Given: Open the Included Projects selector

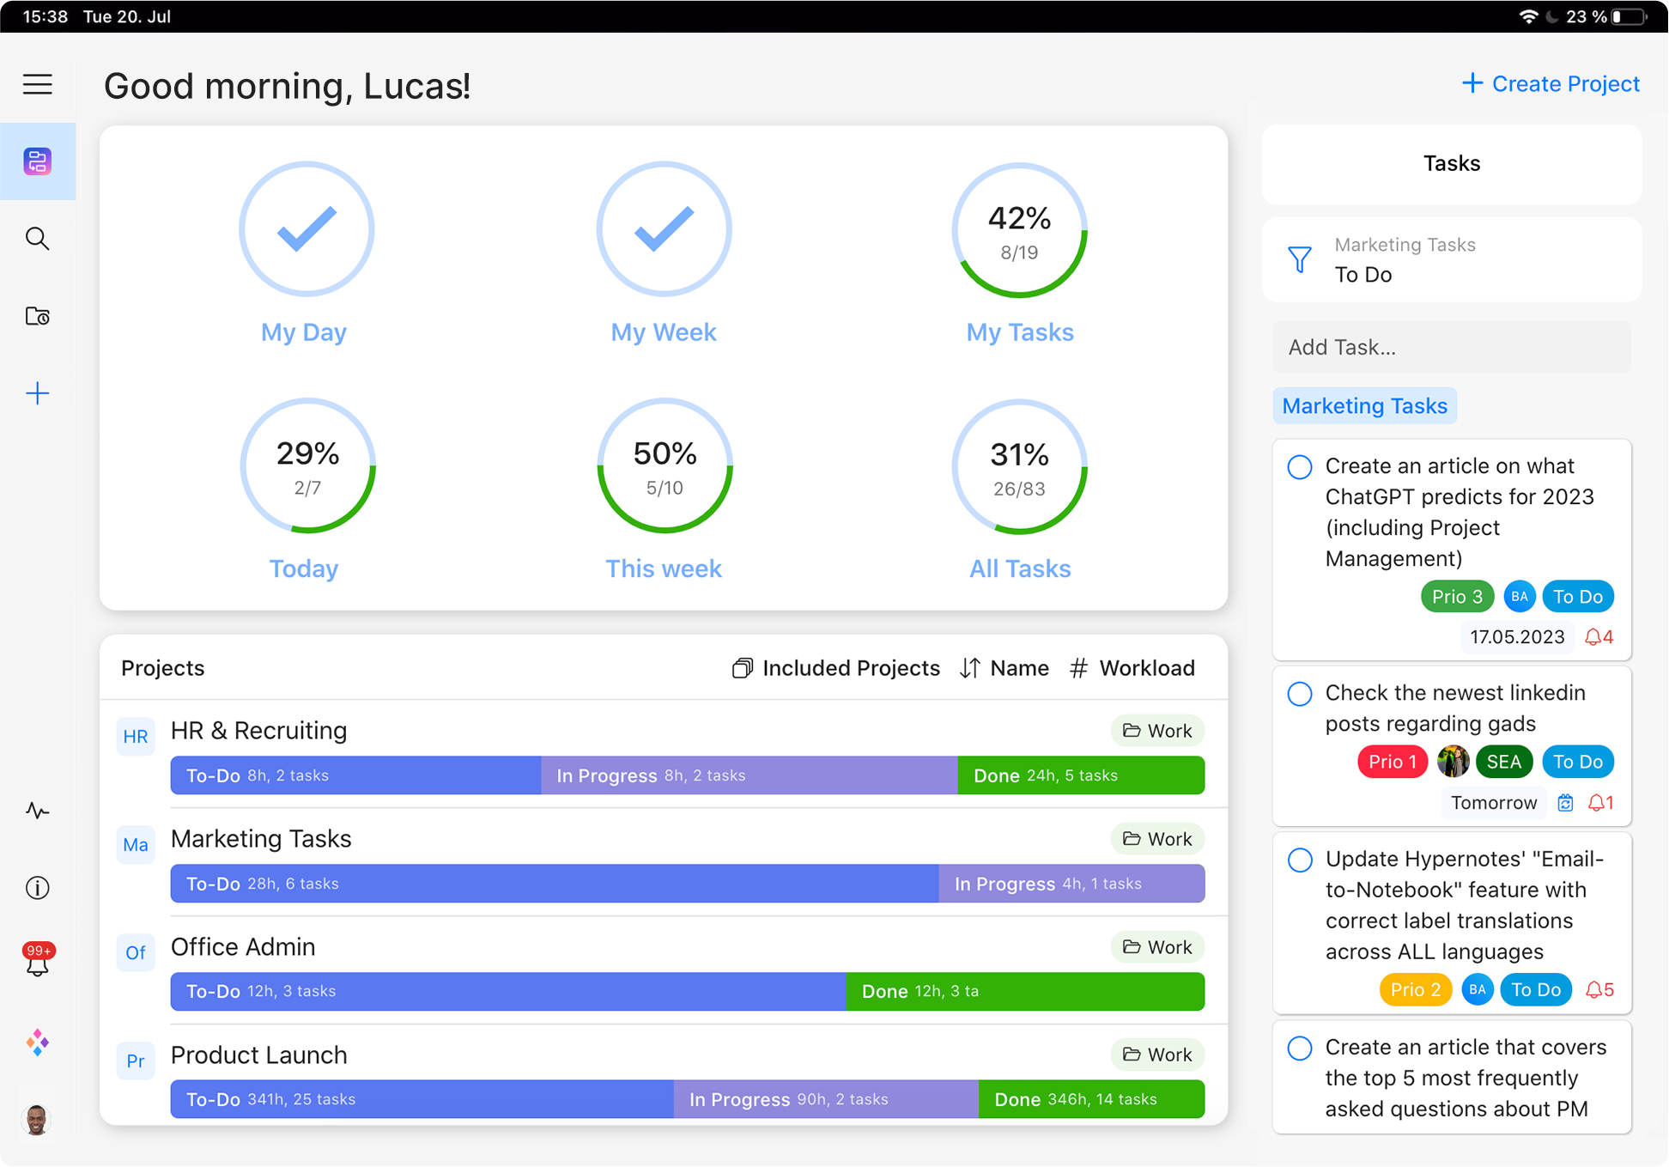Looking at the screenshot, I should click(x=836, y=668).
